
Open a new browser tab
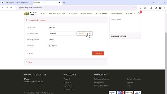(64, 2)
